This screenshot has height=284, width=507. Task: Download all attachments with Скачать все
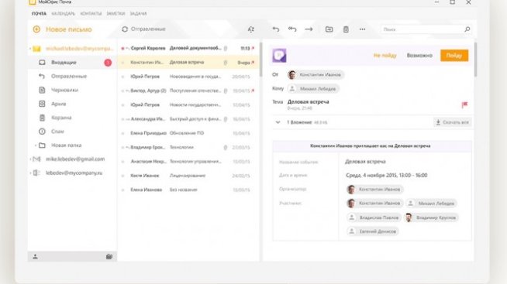pyautogui.click(x=453, y=122)
